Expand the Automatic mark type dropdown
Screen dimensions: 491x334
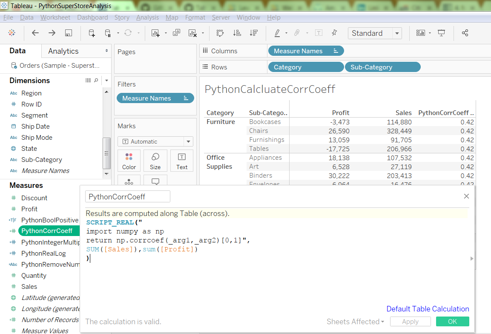(188, 141)
